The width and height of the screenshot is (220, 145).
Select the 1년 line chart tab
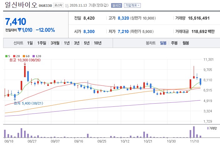(x=67, y=43)
